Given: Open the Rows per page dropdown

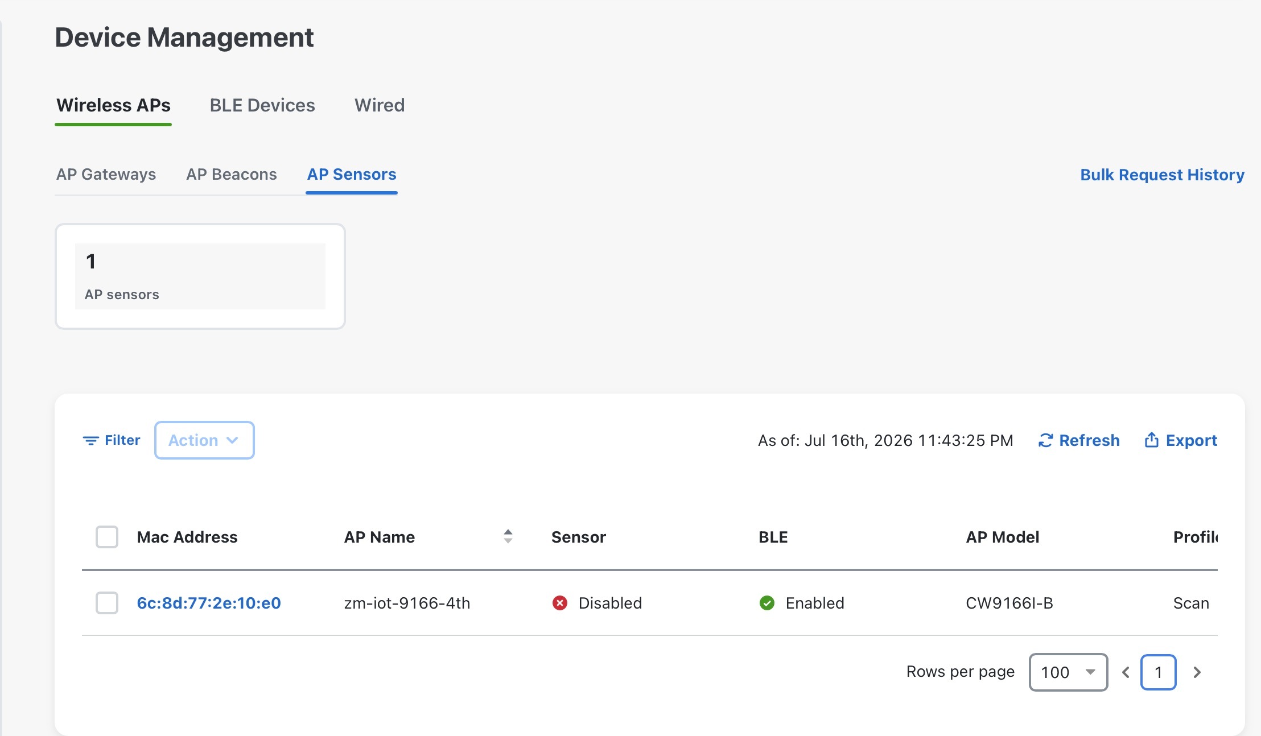Looking at the screenshot, I should (x=1068, y=672).
